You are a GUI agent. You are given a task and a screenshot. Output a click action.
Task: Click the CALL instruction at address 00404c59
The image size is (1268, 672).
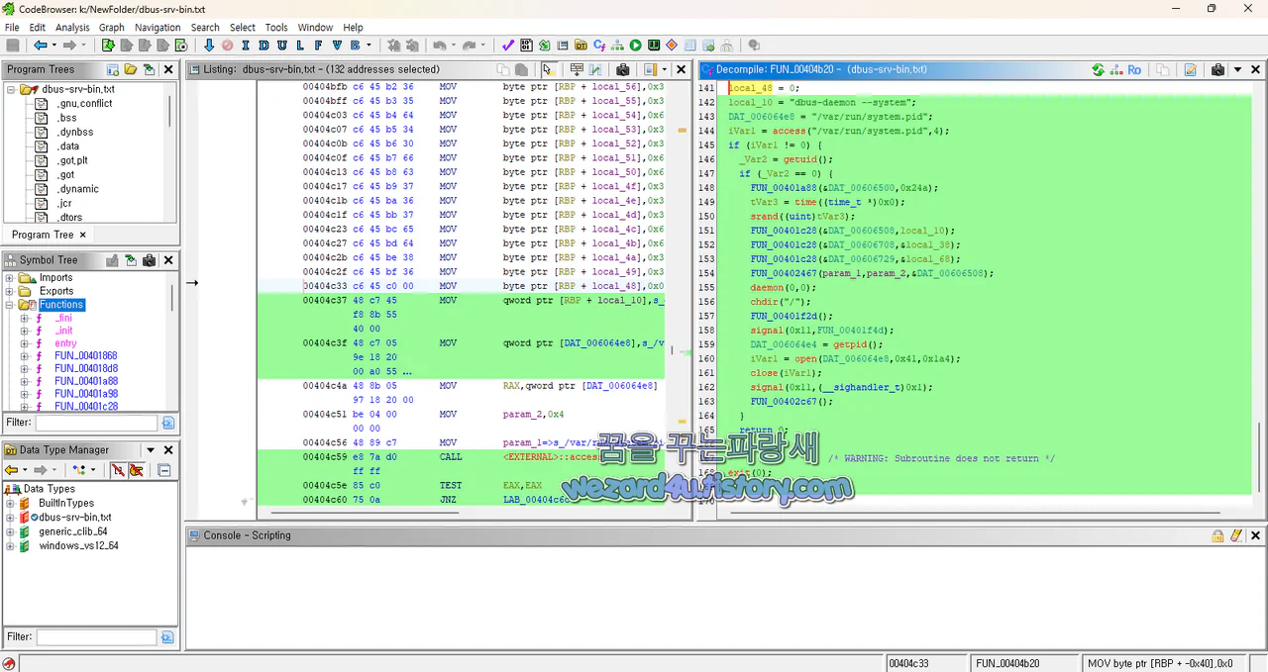coord(450,457)
